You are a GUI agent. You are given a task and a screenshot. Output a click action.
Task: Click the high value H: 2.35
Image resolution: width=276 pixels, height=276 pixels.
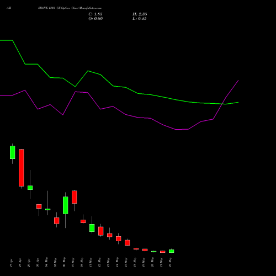pyautogui.click(x=140, y=14)
